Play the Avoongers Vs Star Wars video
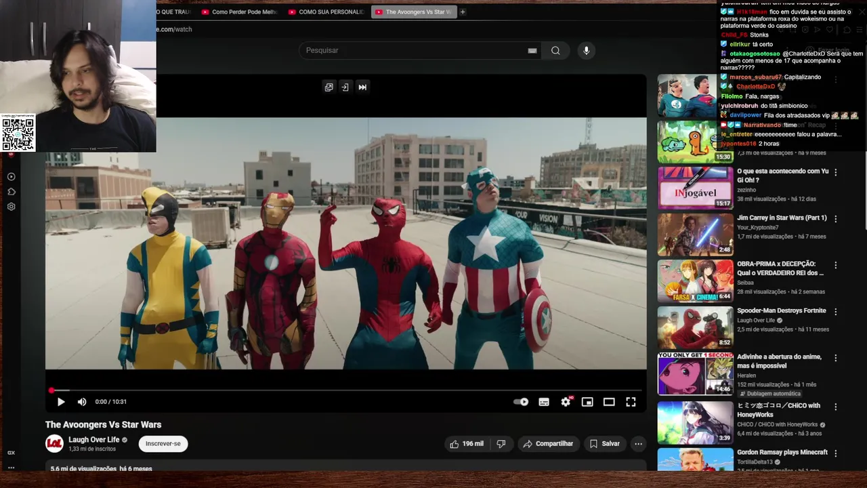Screen dimensions: 867x488 click(x=60, y=402)
